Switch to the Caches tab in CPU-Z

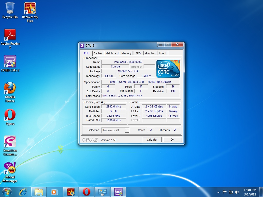(98, 53)
